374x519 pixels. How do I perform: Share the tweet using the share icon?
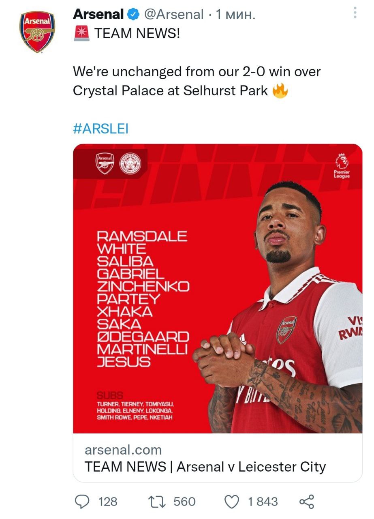306,502
